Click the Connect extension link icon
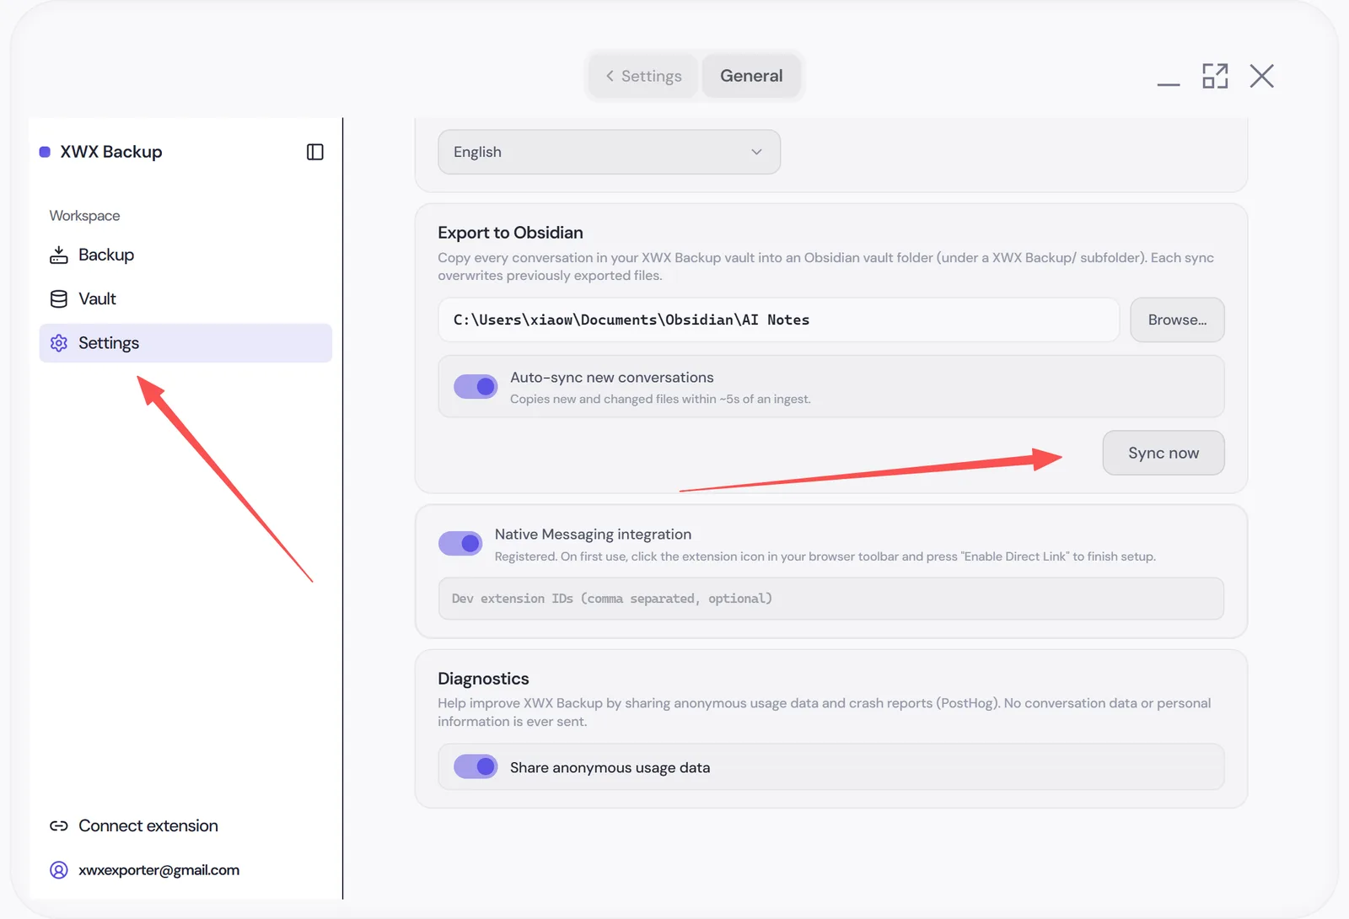Screen dimensions: 1349x919 click(x=59, y=826)
